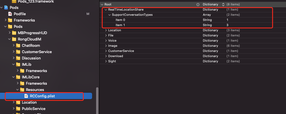
Task: Click the IMLibCore folder icon
Action: pos(18,77)
